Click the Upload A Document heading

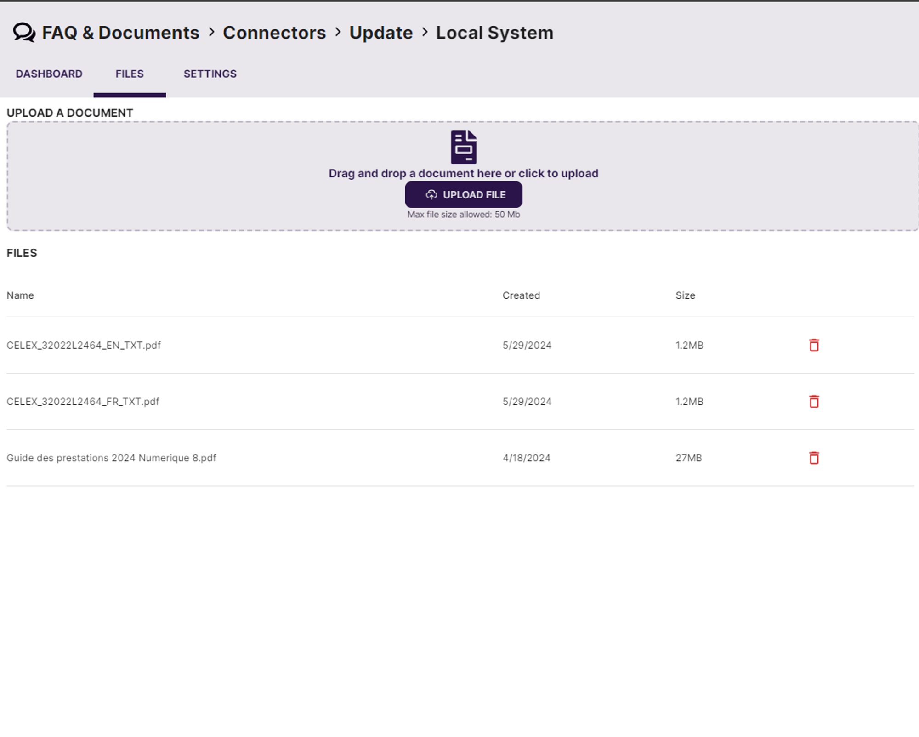point(70,113)
